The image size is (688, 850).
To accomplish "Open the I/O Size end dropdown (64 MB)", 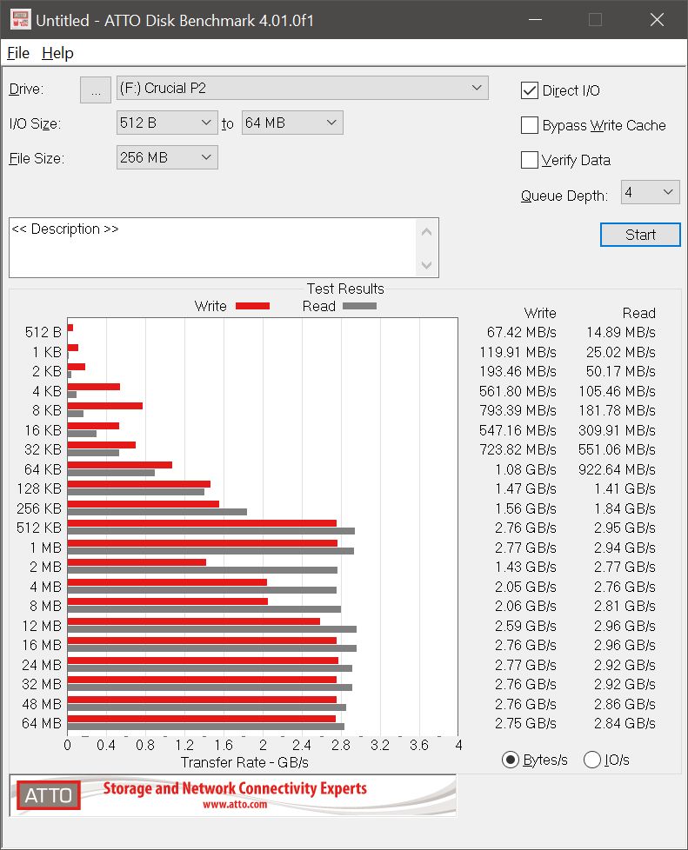I will [292, 123].
